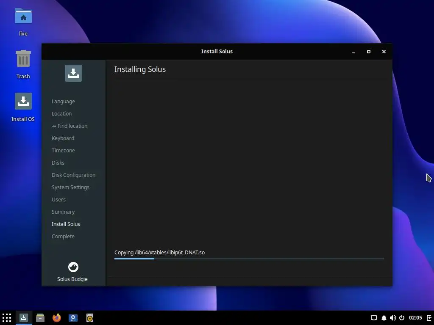Click the Solus Budgie logo

(73, 267)
